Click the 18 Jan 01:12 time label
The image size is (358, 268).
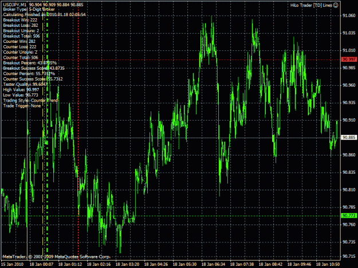coord(70,264)
